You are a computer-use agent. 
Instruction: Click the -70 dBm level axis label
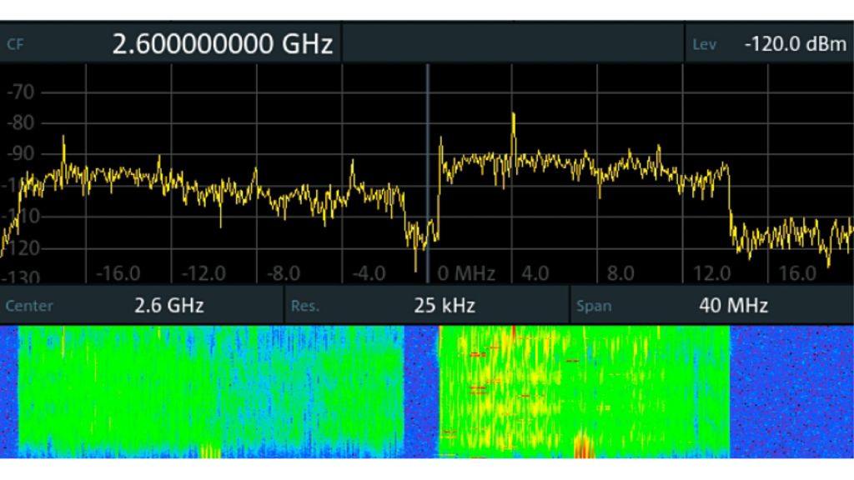tap(21, 92)
